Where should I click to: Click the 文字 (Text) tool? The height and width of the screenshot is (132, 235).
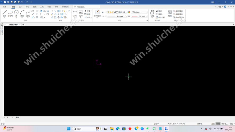pyautogui.click(x=88, y=11)
